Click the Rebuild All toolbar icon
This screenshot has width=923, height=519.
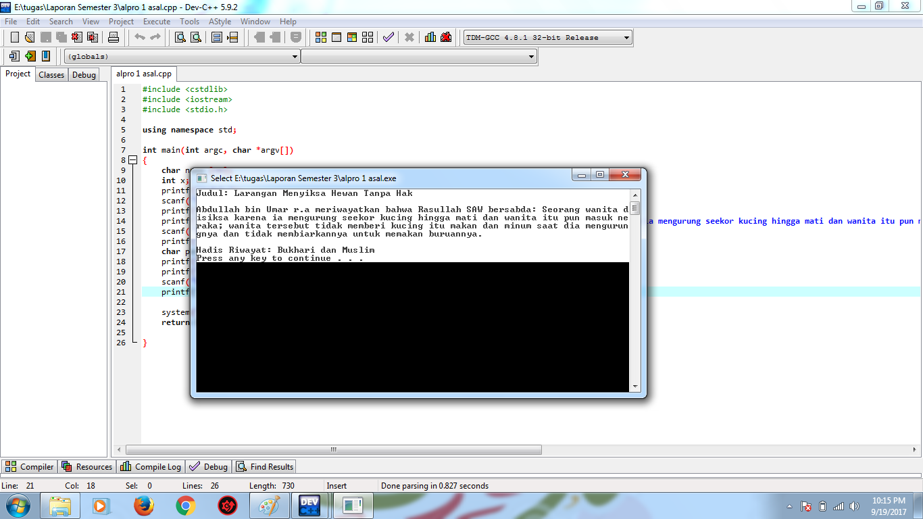[x=368, y=37]
